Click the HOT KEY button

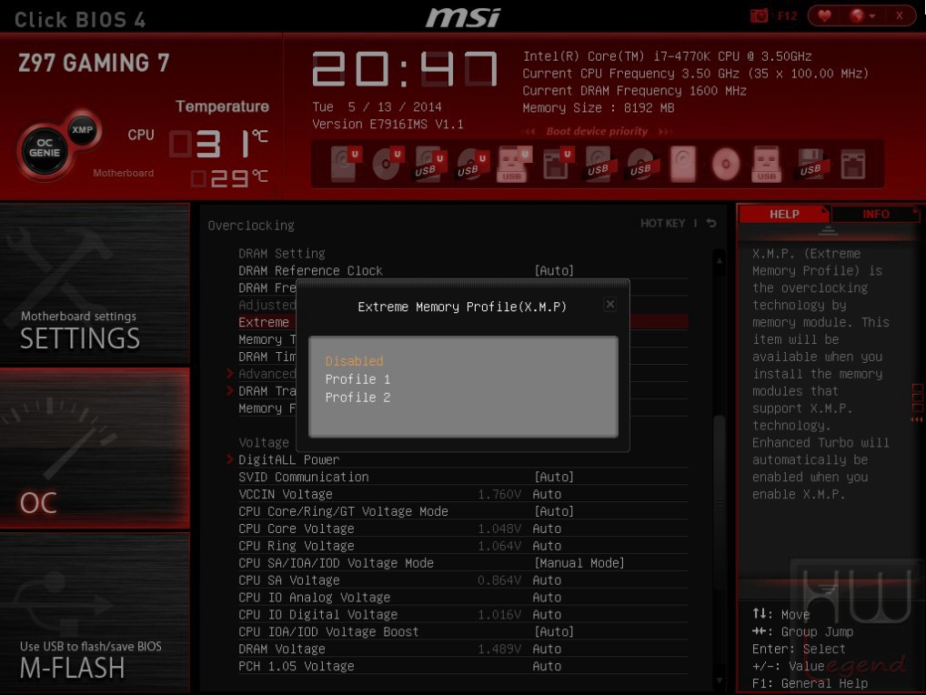point(662,223)
